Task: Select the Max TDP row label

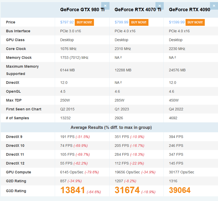Action: point(14,100)
